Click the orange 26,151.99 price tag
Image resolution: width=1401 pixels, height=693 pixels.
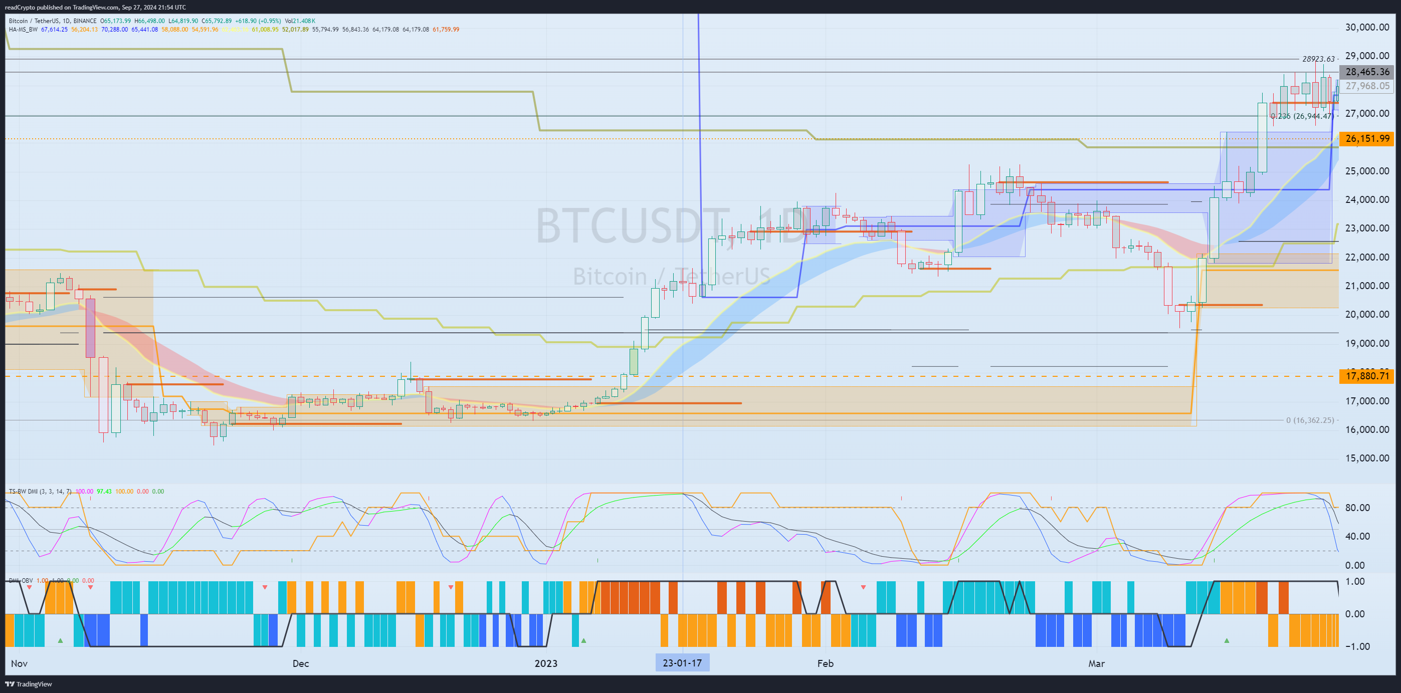point(1367,139)
